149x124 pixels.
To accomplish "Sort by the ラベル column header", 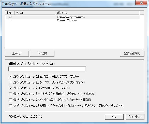I will coord(35,13).
